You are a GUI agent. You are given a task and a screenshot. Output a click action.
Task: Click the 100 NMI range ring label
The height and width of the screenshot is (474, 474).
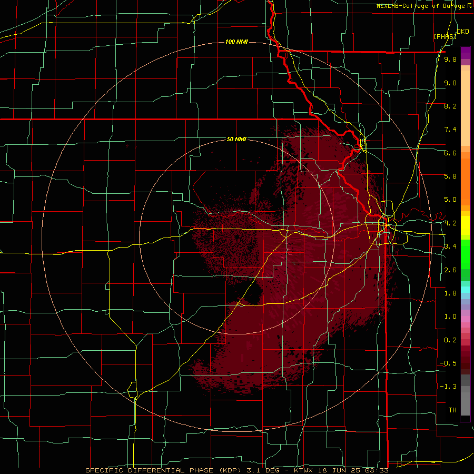click(236, 42)
